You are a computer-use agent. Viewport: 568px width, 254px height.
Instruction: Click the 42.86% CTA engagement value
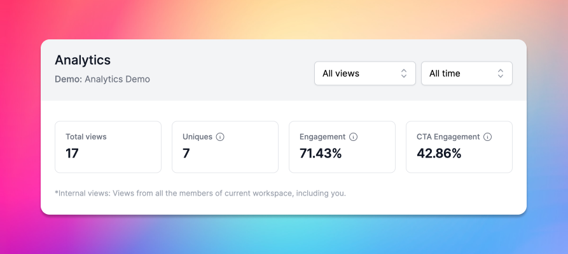point(439,154)
